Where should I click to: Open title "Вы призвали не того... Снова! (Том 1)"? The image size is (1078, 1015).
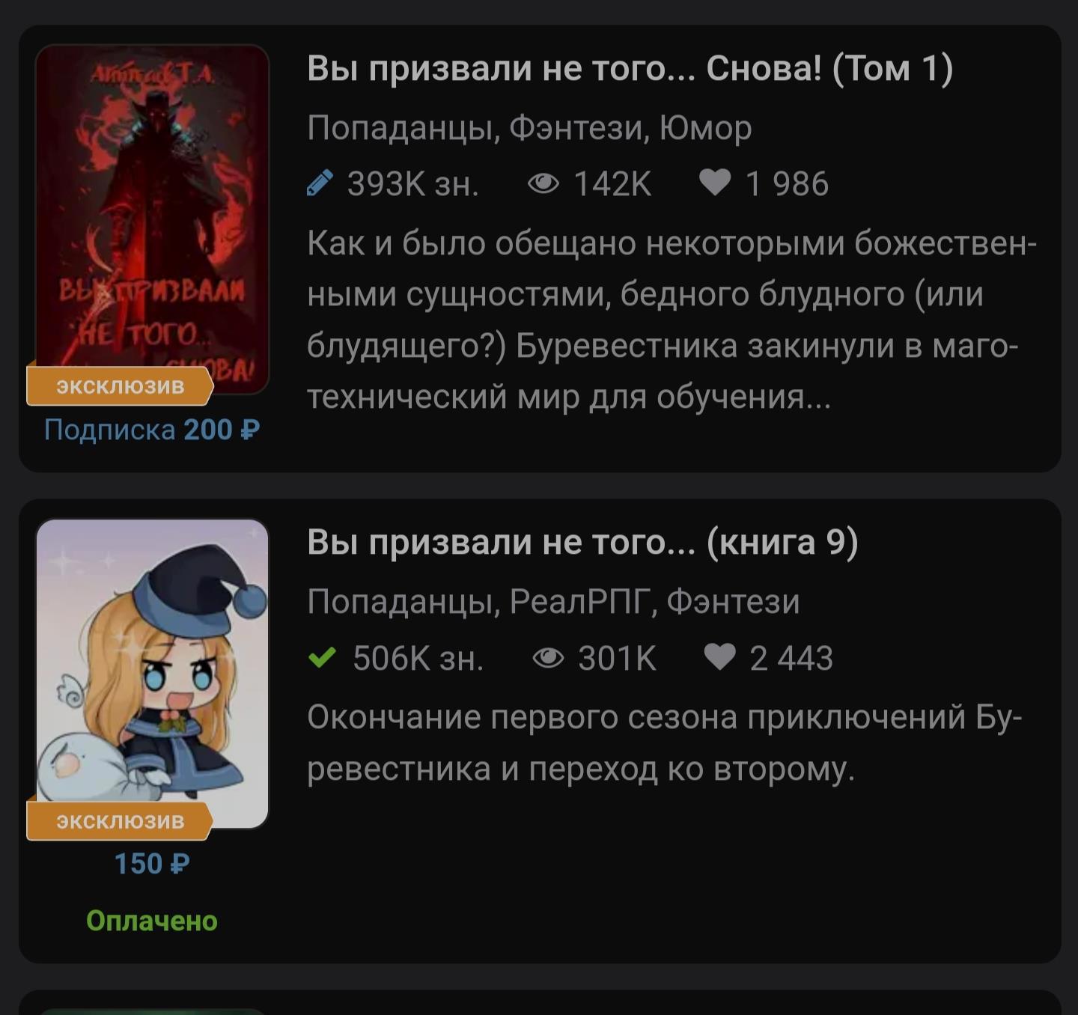tap(630, 69)
